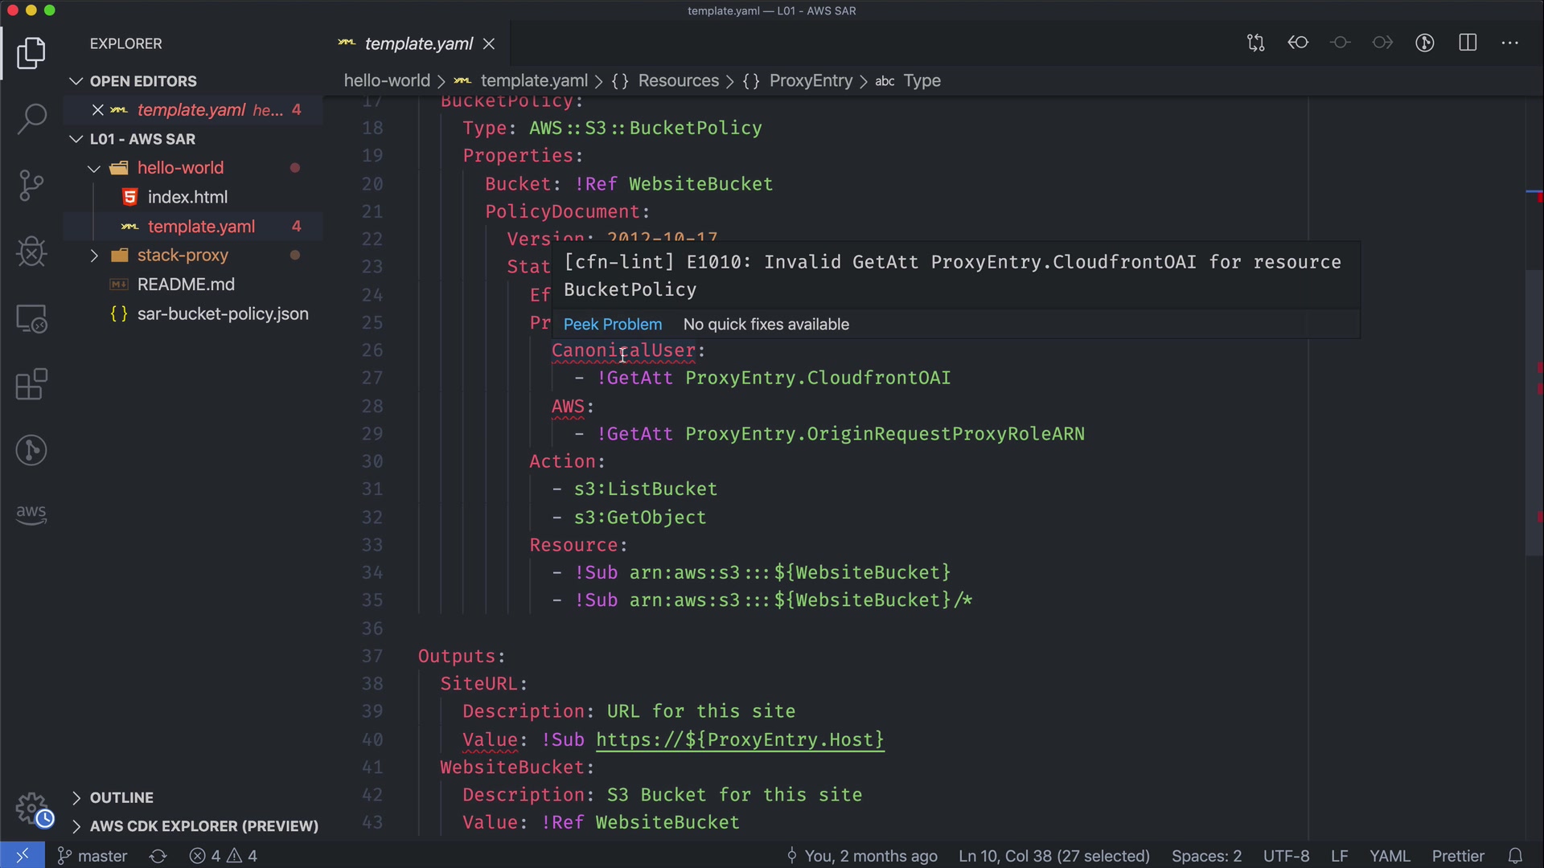Click the Resources breadcrumb item

[x=678, y=81]
